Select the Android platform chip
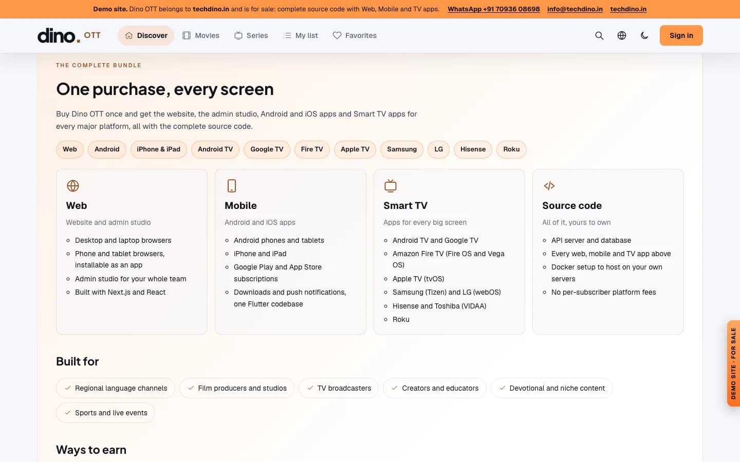 (107, 149)
